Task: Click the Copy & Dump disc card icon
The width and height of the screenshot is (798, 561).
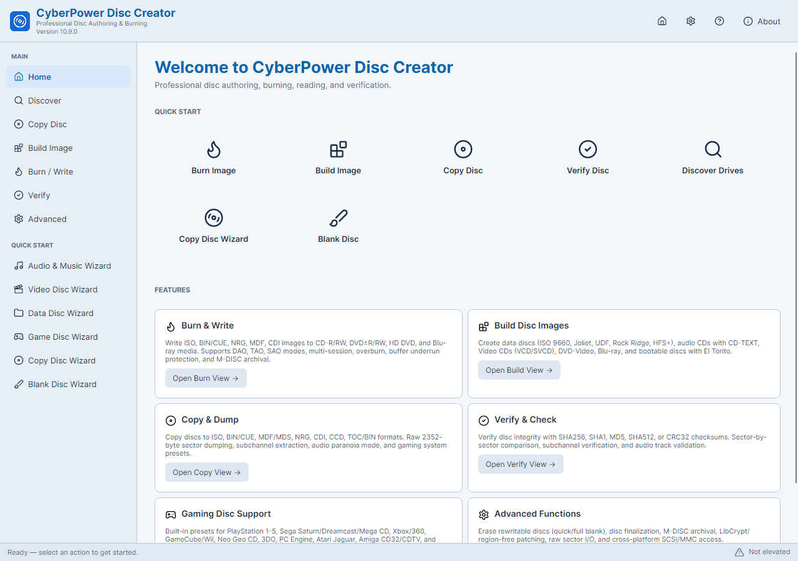Action: (171, 420)
